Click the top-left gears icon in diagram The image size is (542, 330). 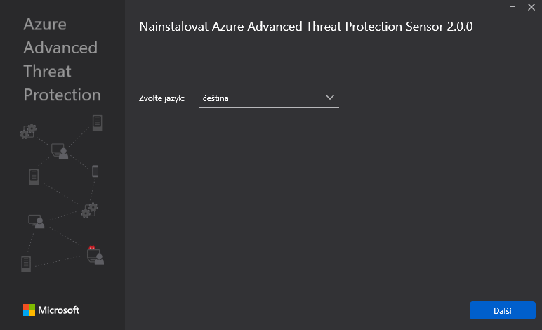pyautogui.click(x=28, y=131)
